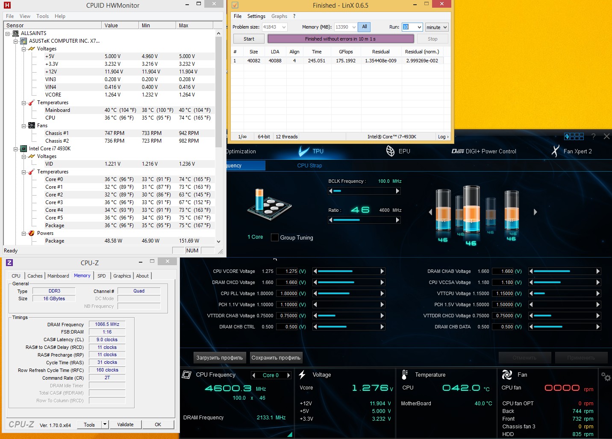Open the Log panel in LinX

coord(443,137)
